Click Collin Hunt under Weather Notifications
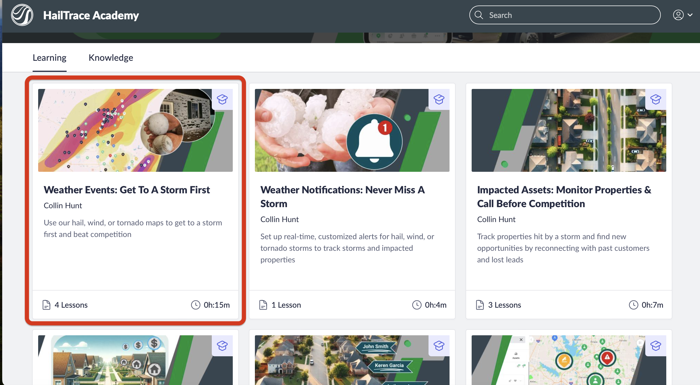 tap(280, 219)
